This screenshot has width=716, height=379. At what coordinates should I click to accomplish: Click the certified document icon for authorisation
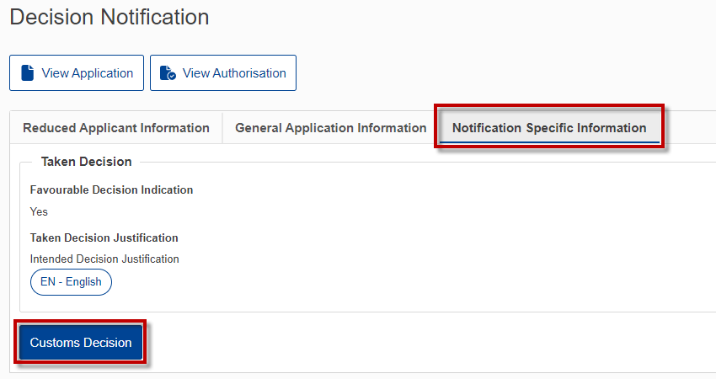tap(168, 73)
